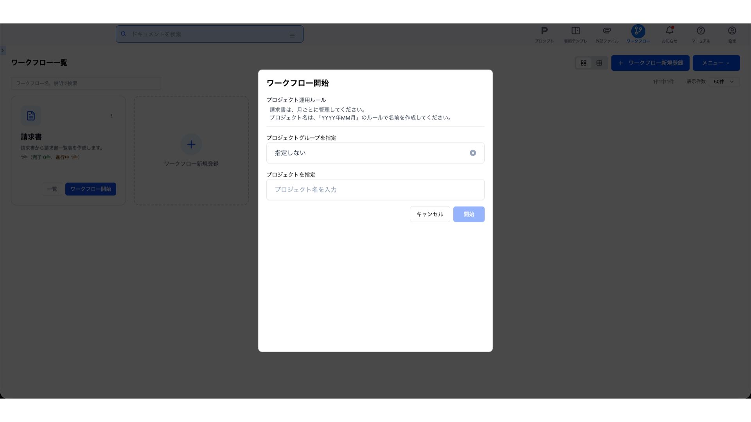The image size is (751, 422).
Task: Open search filter options icon
Action: pyautogui.click(x=292, y=35)
